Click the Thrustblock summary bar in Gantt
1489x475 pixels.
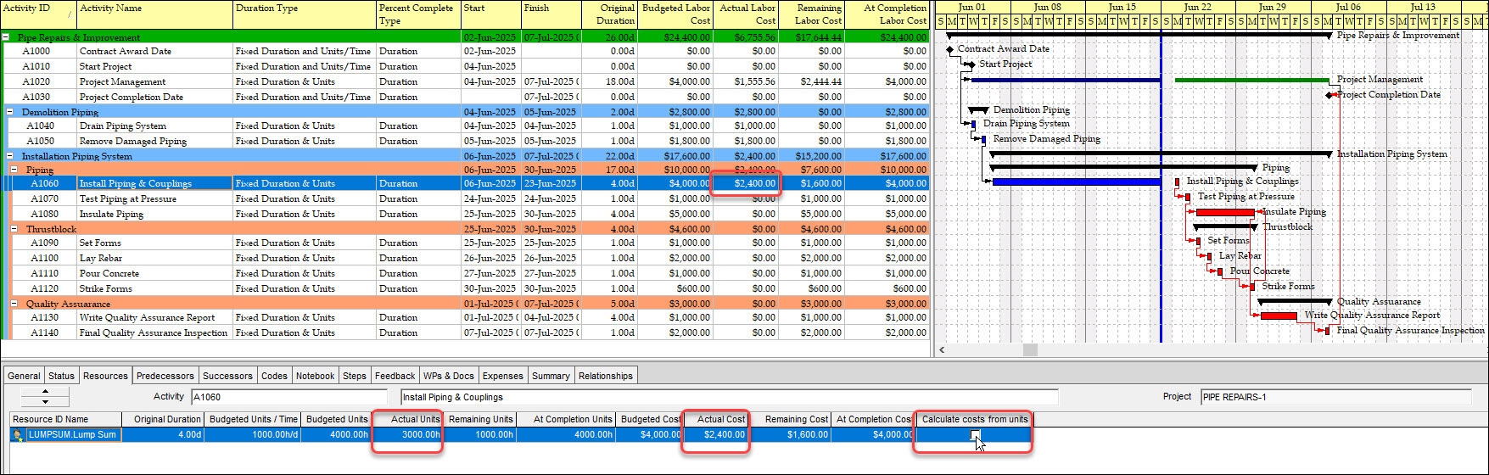pos(1226,226)
